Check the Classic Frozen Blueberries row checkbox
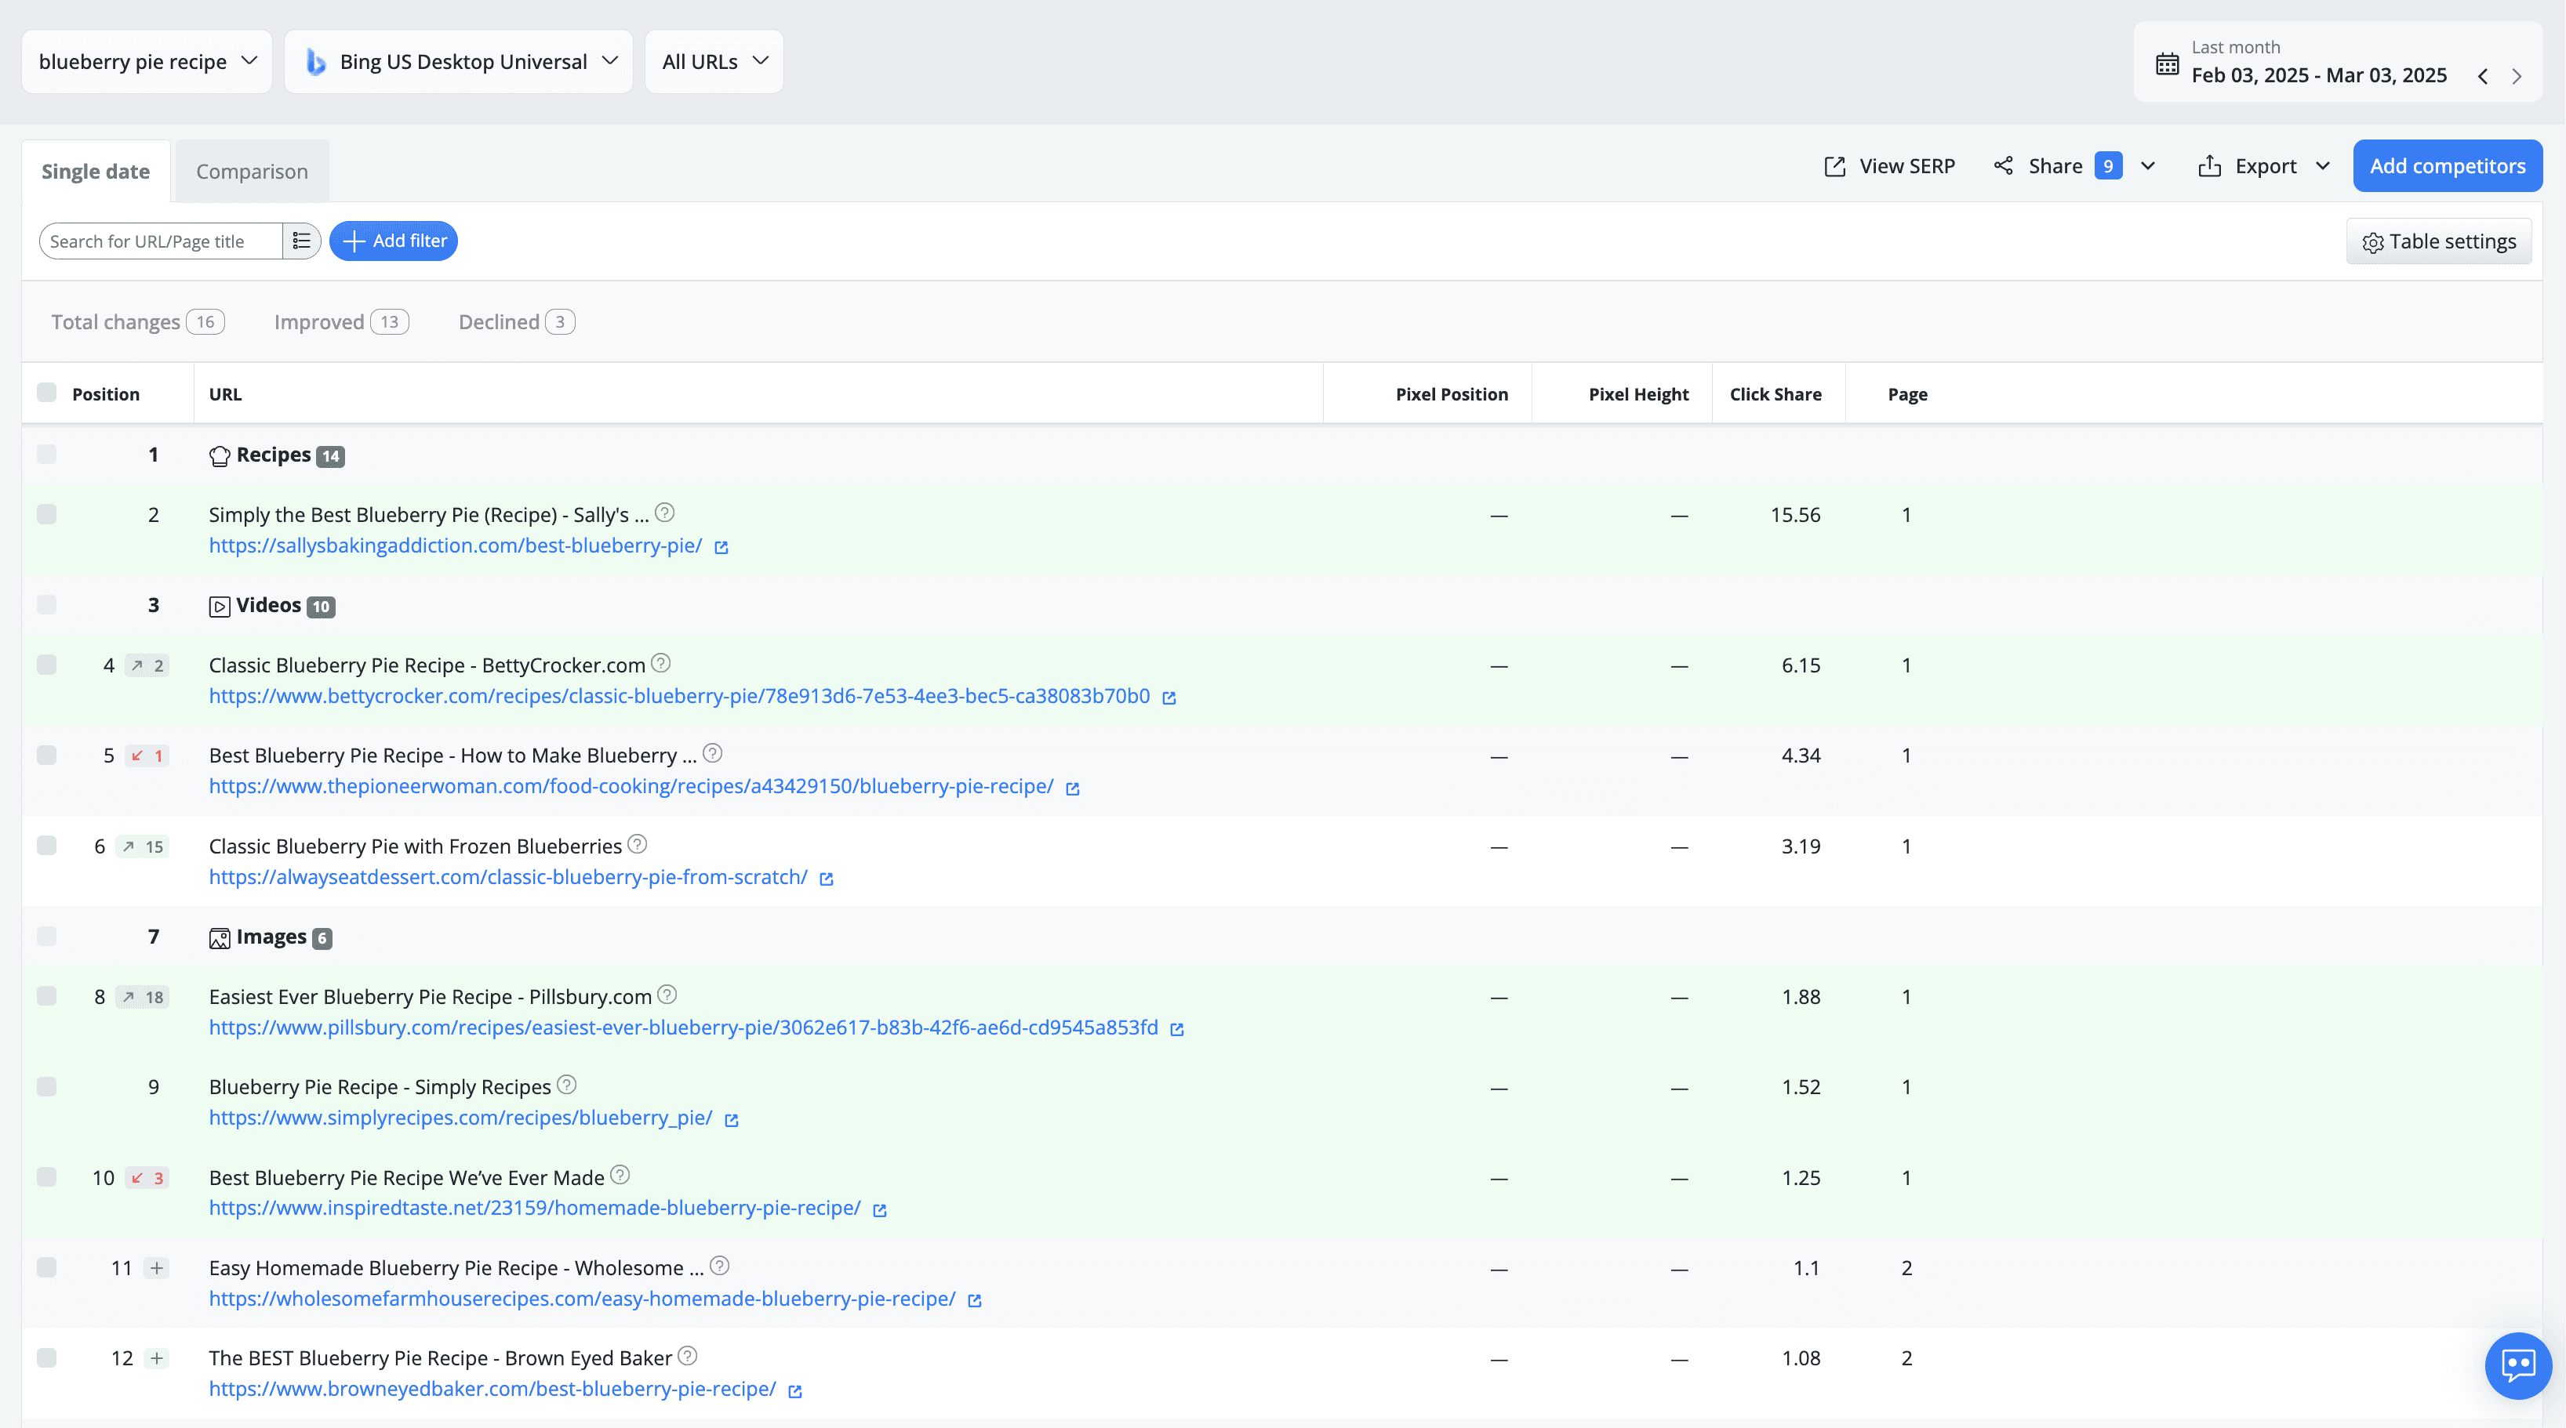The image size is (2566, 1428). pos(47,846)
